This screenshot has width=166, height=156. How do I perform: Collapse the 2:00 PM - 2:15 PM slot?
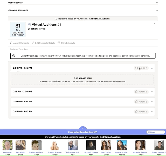152,68
